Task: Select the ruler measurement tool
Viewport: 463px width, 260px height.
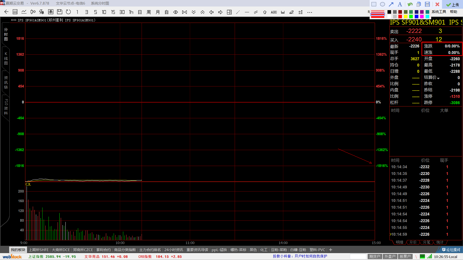Action: coord(283,12)
